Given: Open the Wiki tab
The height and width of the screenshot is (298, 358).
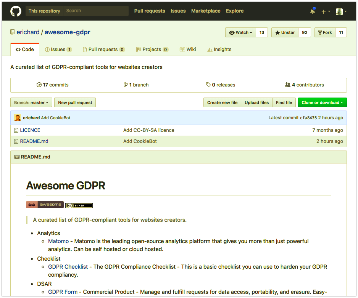Looking at the screenshot, I should [x=188, y=50].
